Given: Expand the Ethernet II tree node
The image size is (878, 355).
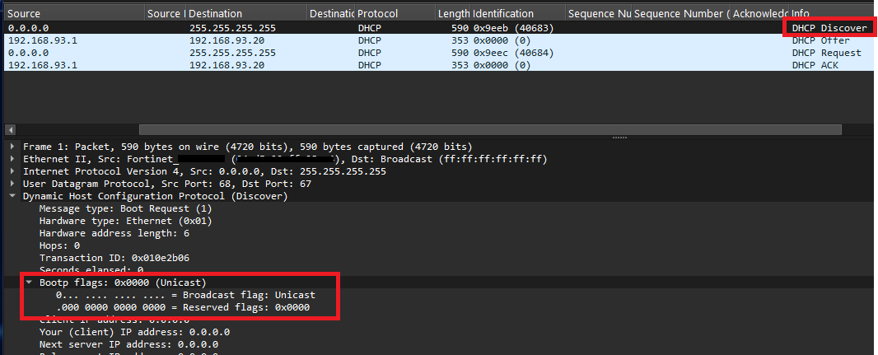Looking at the screenshot, I should (12, 159).
